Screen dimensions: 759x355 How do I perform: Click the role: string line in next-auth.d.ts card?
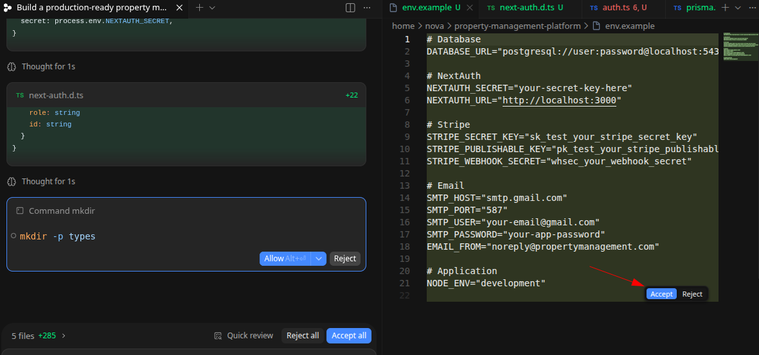click(x=55, y=113)
